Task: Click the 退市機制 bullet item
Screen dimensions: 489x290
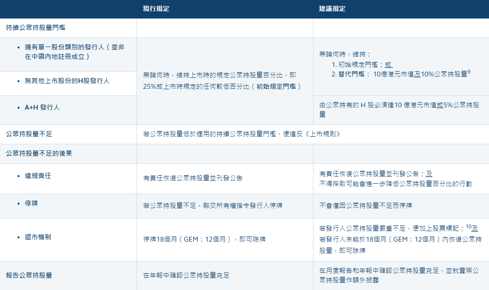Action: point(38,237)
